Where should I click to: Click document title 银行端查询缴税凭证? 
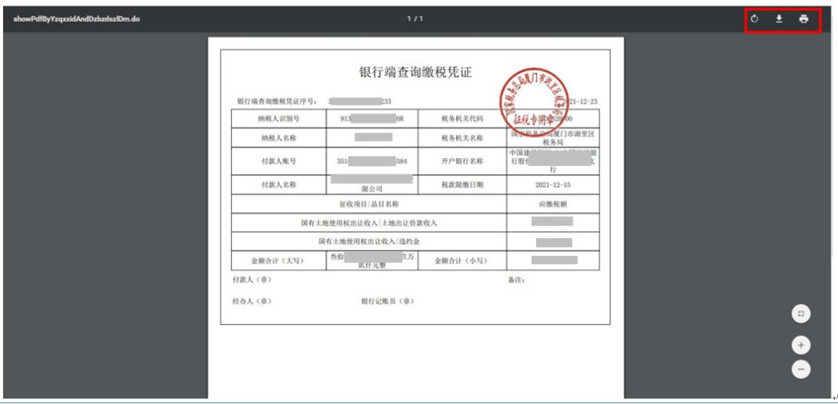[x=416, y=73]
